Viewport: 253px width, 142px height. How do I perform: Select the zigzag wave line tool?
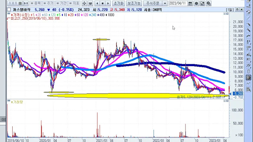click(x=248, y=83)
